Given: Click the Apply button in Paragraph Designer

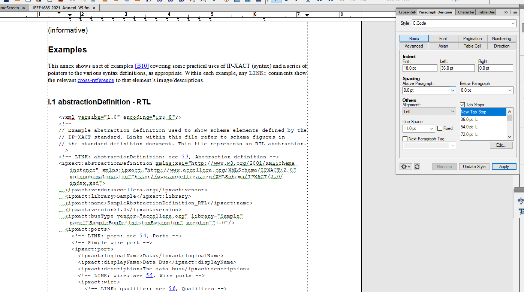Looking at the screenshot, I should click(504, 167).
